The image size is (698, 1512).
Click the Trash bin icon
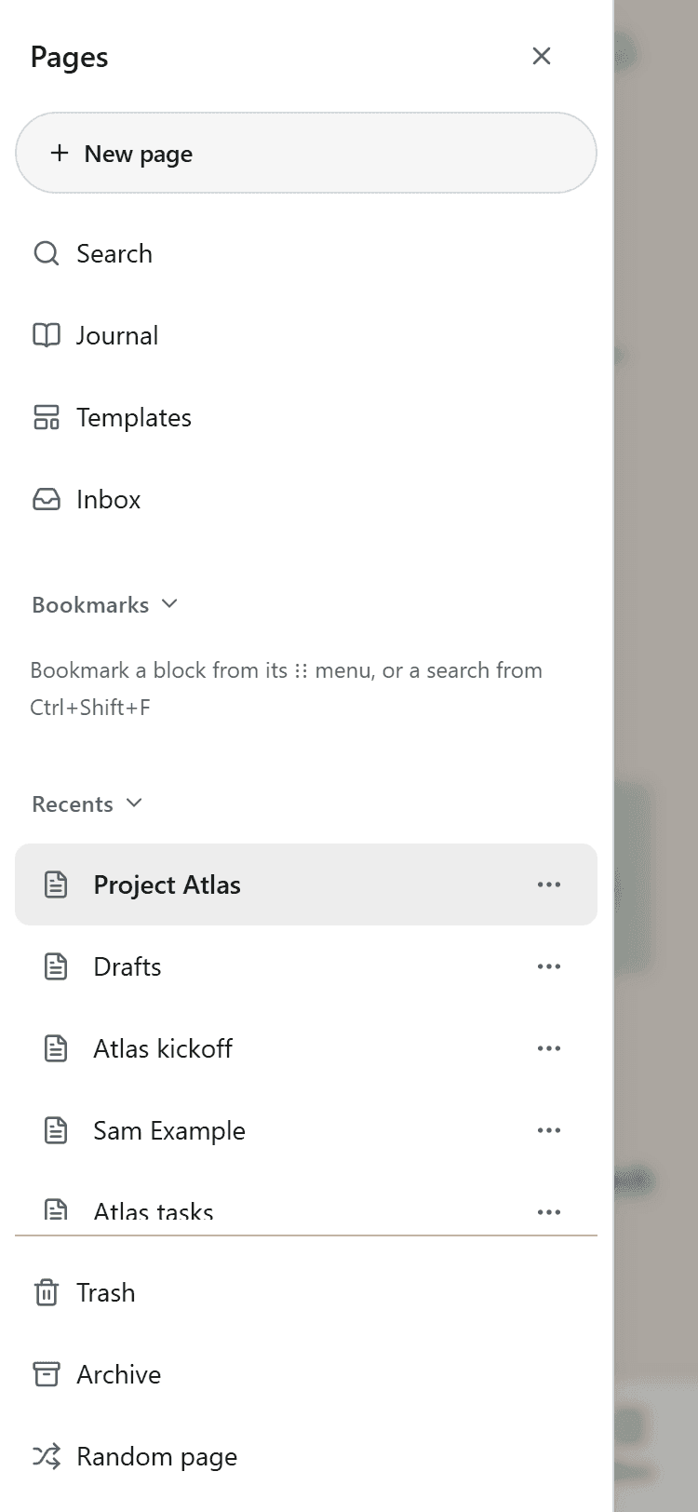(47, 1292)
